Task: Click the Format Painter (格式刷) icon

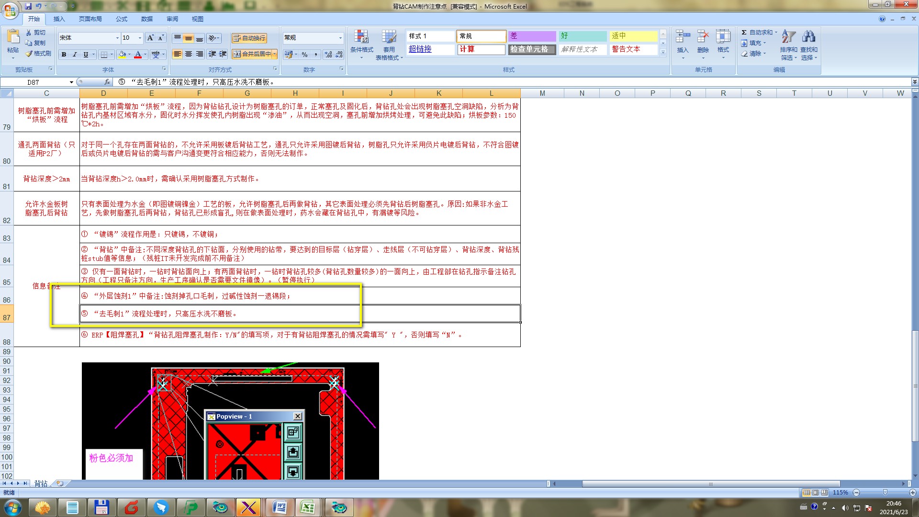Action: tap(29, 54)
